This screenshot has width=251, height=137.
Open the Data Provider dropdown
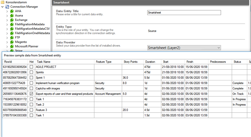point(184,48)
